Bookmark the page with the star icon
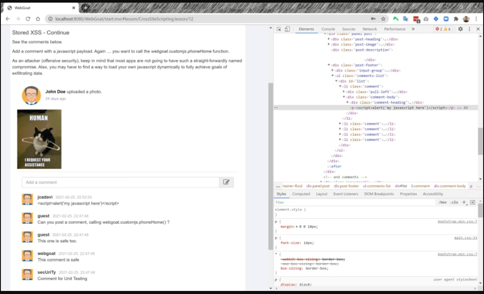 [x=382, y=19]
